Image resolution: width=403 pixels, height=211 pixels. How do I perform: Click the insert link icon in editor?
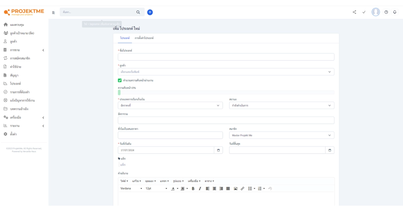[x=243, y=189]
